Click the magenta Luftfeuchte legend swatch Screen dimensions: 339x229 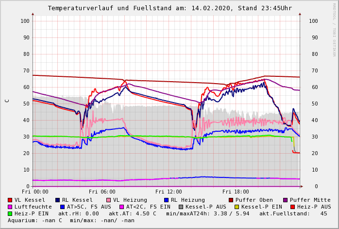(x=10, y=207)
